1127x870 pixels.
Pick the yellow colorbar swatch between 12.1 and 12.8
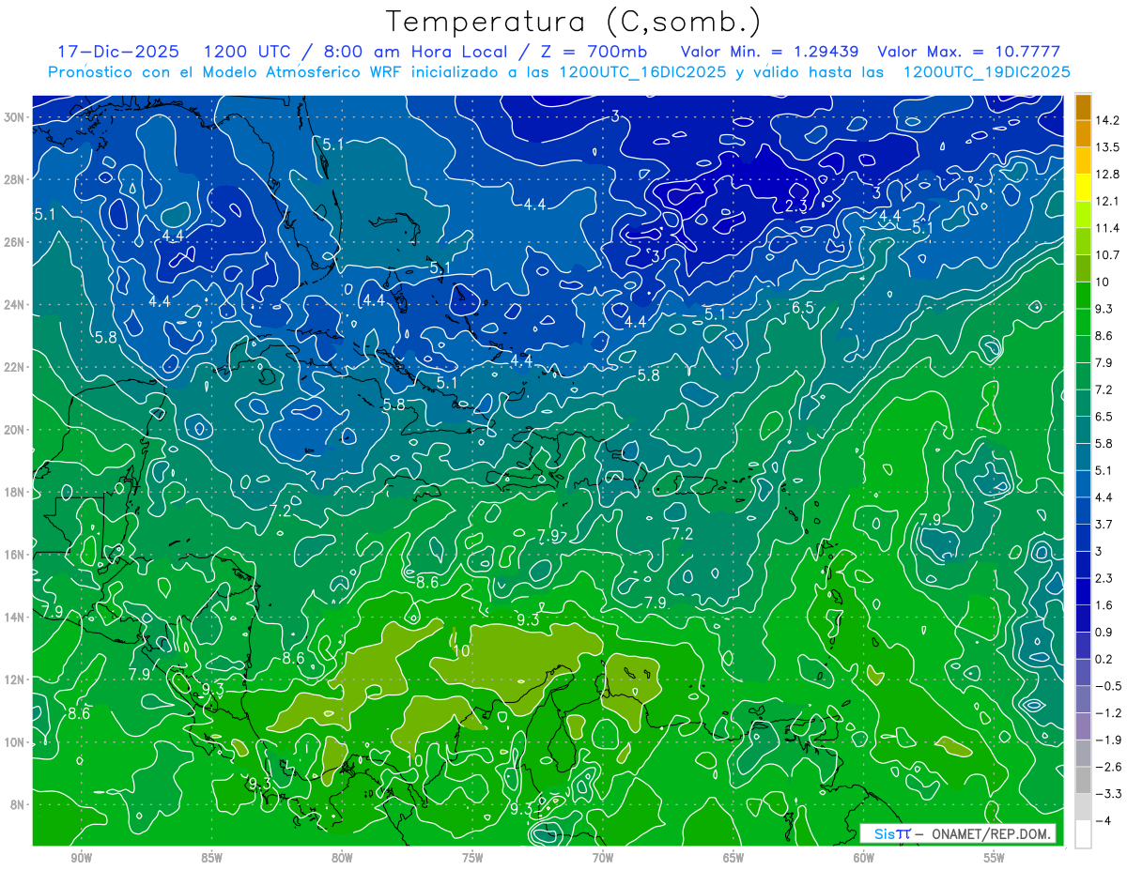click(1083, 188)
